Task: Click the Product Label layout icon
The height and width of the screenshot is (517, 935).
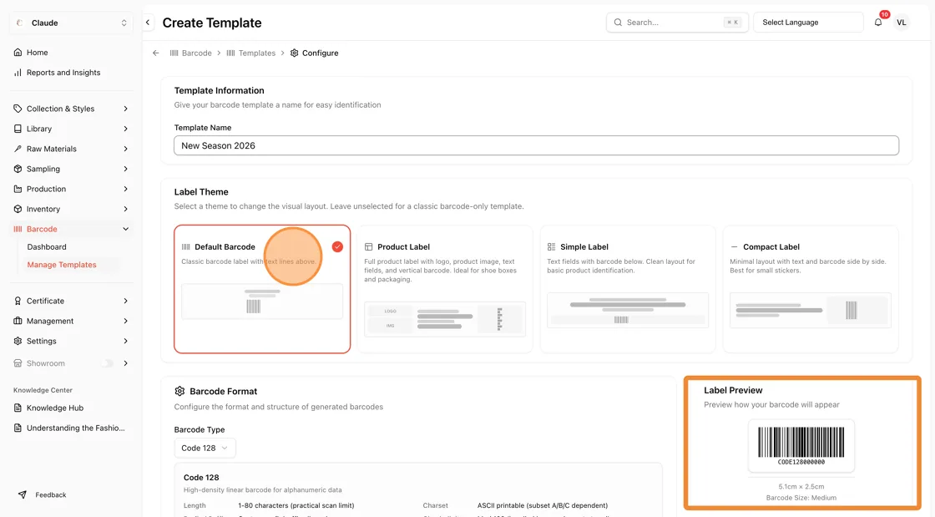Action: click(368, 247)
